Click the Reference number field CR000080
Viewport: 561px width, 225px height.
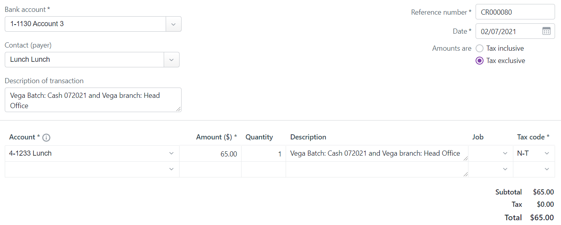click(x=515, y=12)
